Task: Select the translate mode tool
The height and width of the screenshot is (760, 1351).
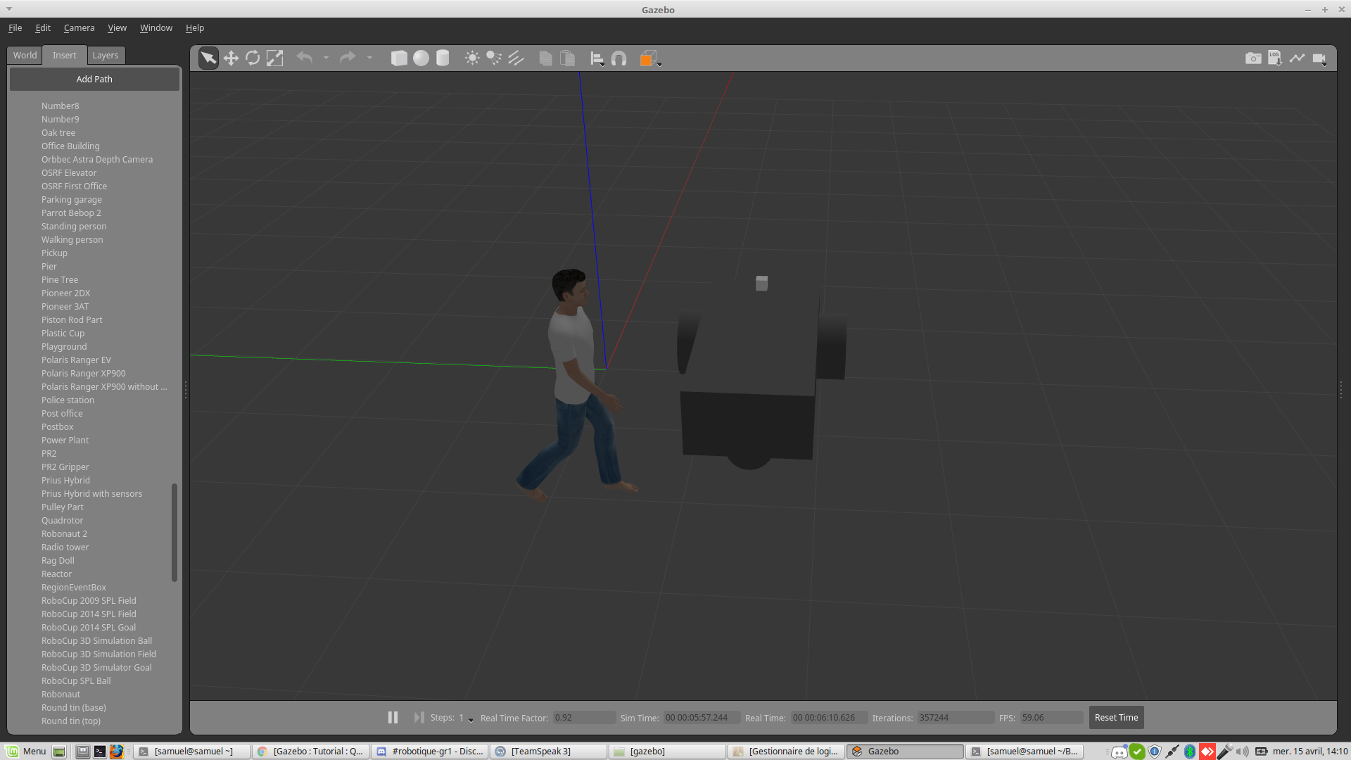Action: 231,58
